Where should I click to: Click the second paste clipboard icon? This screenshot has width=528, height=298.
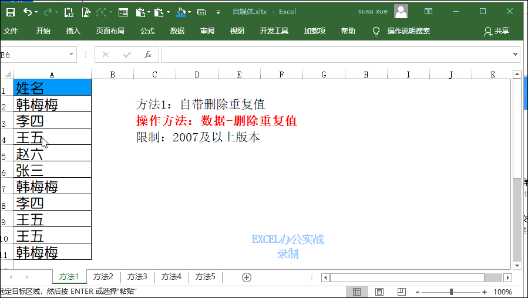pos(159,12)
